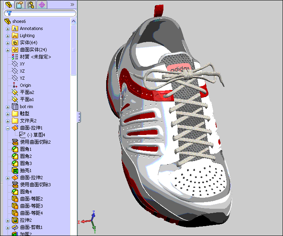
Task: Select the shoes6 root part icon
Action: pos(7,21)
